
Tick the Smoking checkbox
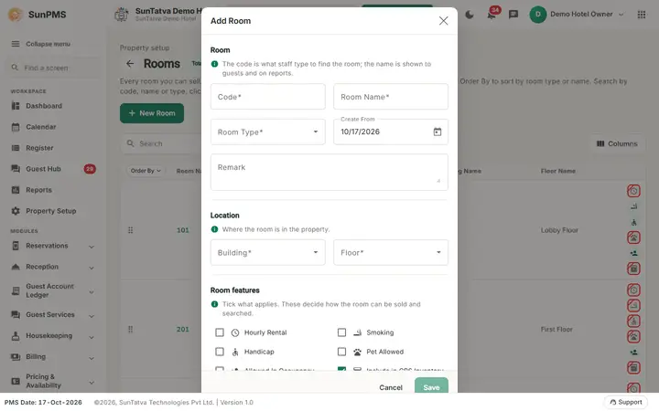point(341,332)
